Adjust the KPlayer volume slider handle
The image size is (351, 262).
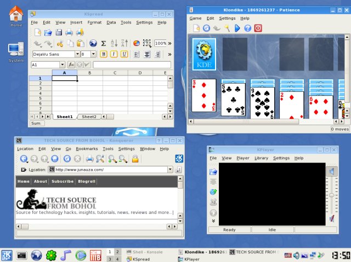[331, 195]
